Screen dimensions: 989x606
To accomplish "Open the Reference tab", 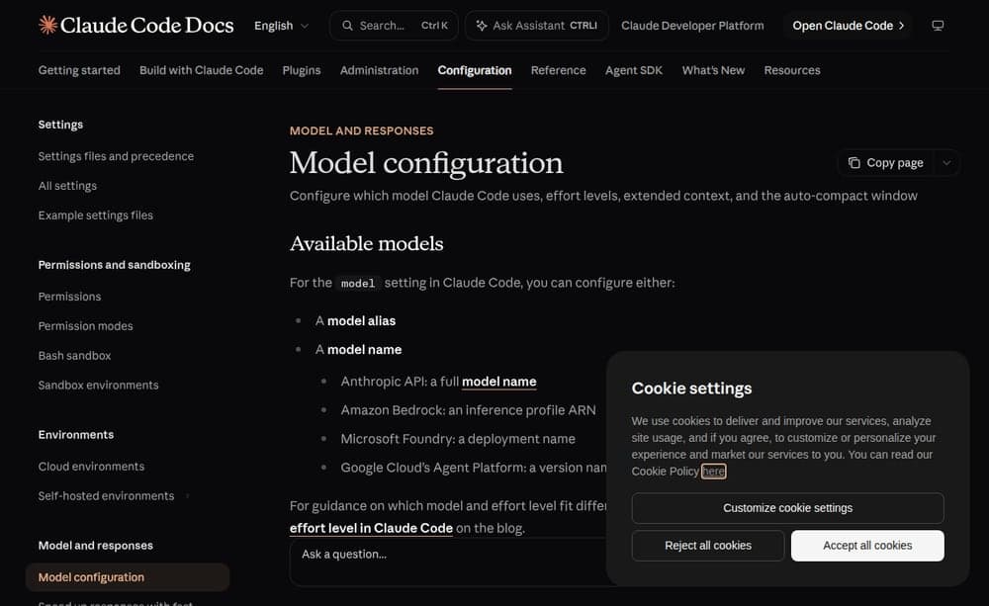I will [558, 70].
